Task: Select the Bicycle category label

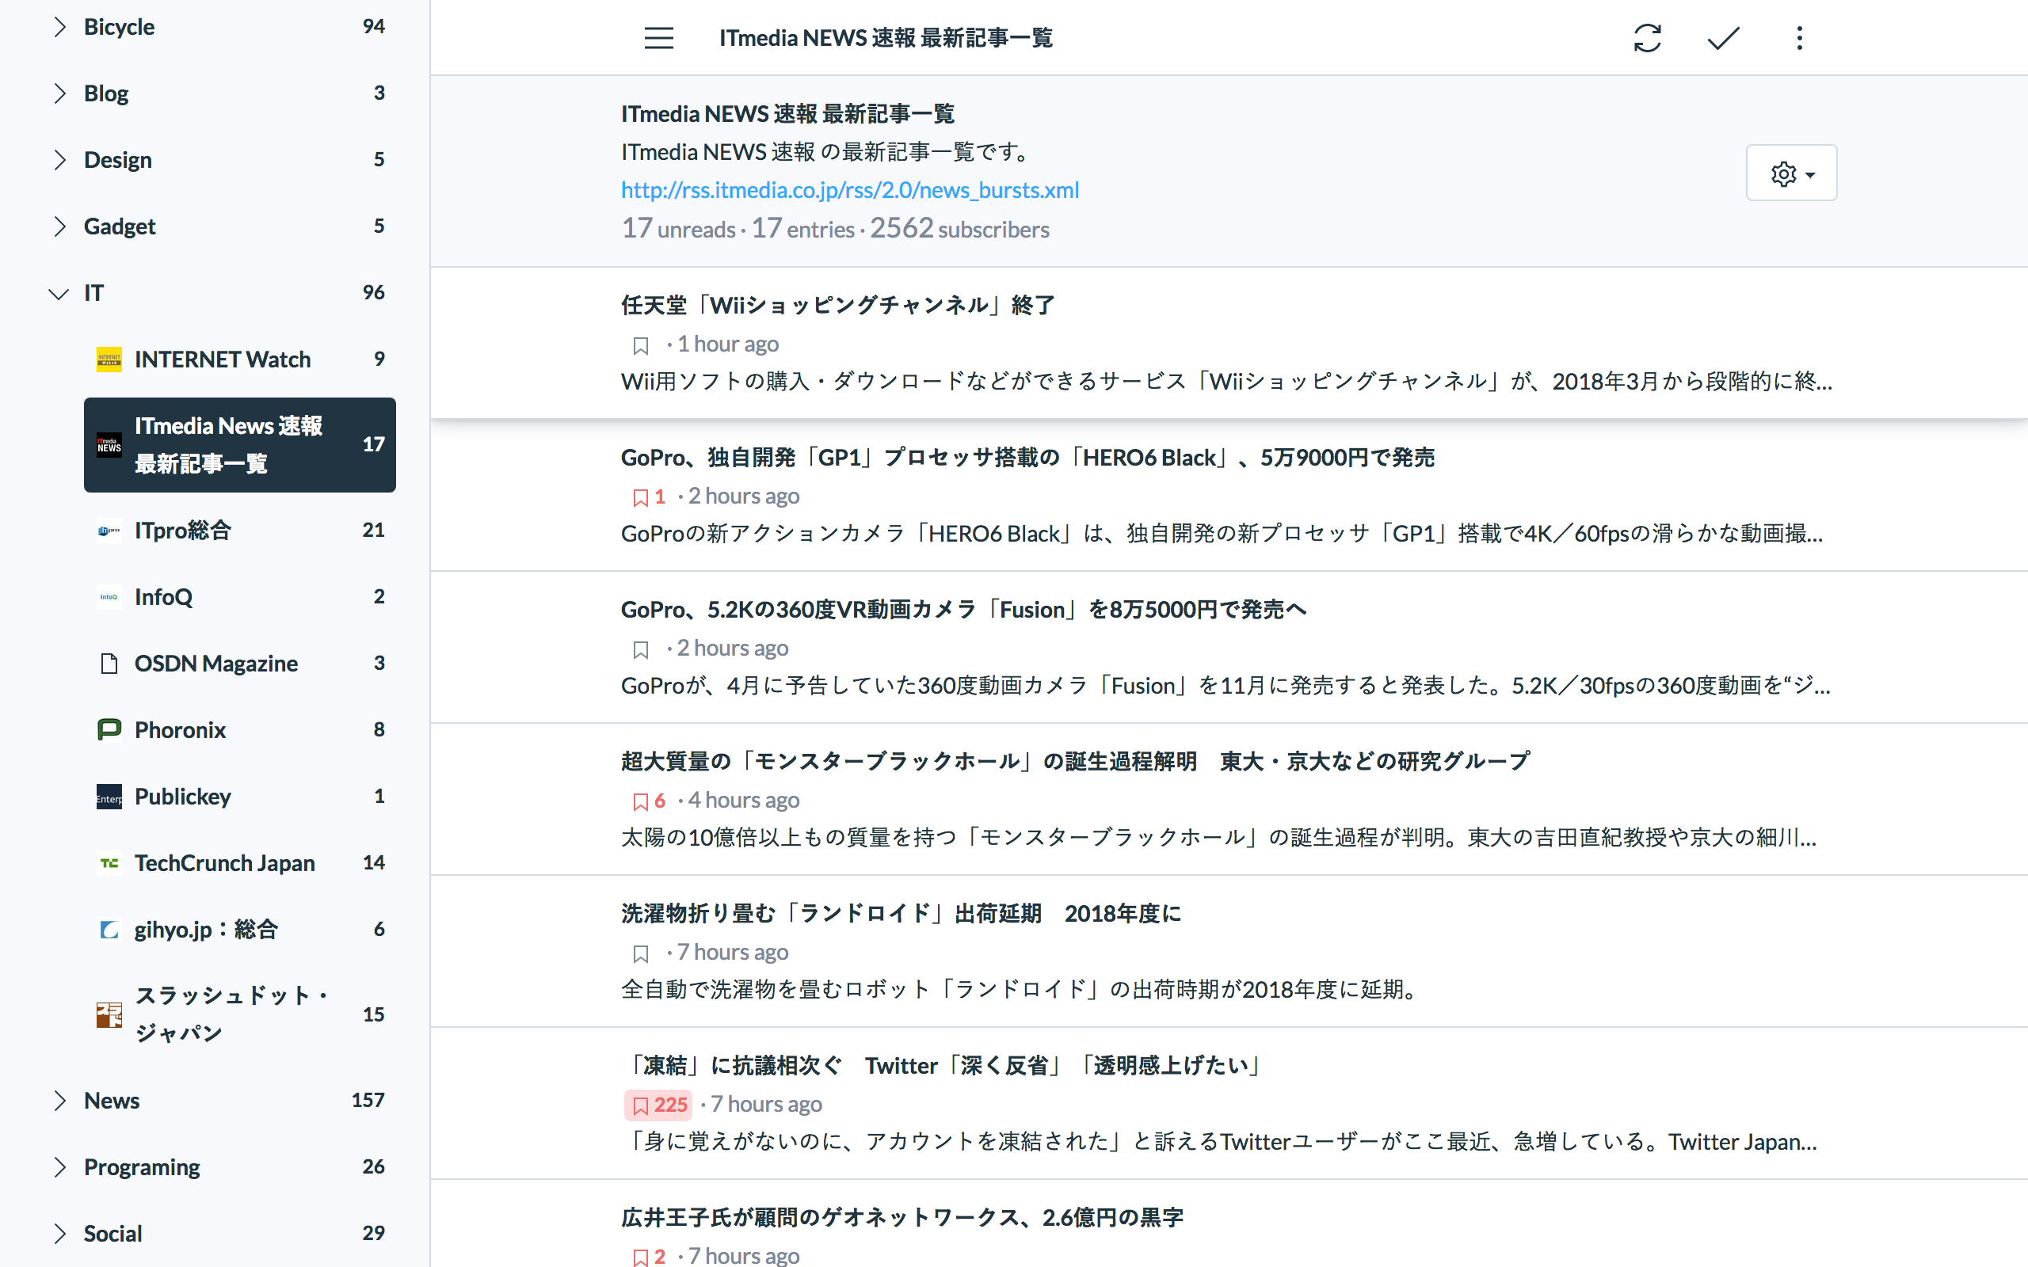Action: [119, 27]
